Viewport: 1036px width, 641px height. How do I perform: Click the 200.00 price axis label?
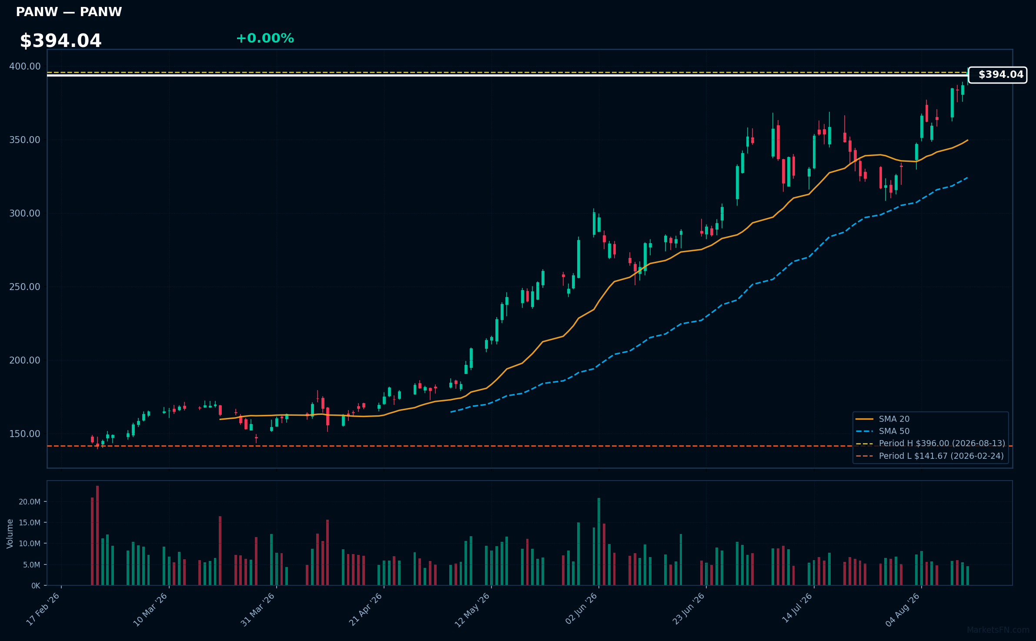pyautogui.click(x=25, y=361)
